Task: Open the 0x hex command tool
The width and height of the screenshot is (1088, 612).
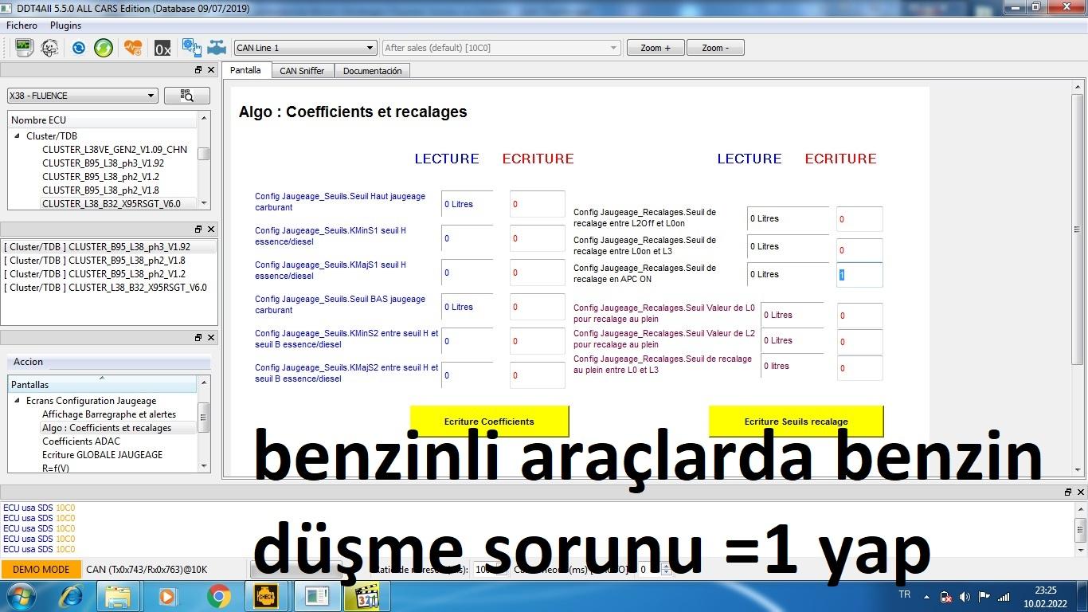Action: 162,48
